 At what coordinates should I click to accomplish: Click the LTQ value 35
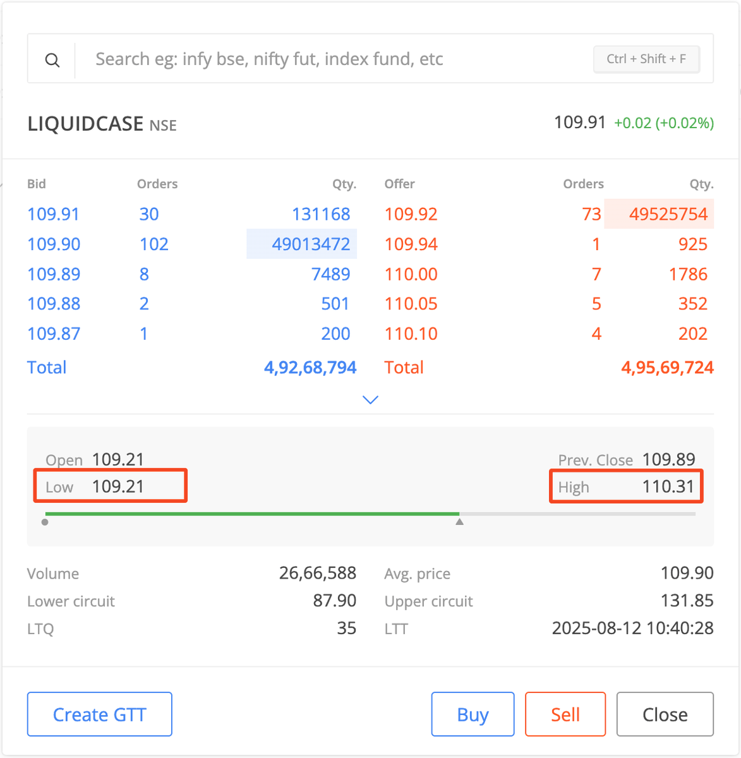click(347, 628)
